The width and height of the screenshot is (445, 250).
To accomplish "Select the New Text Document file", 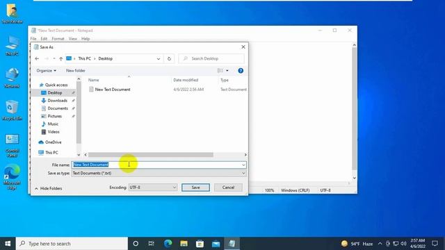I will click(113, 90).
